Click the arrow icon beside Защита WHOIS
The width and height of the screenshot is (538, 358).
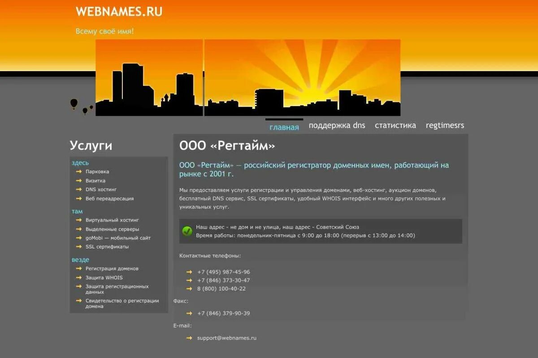click(79, 277)
